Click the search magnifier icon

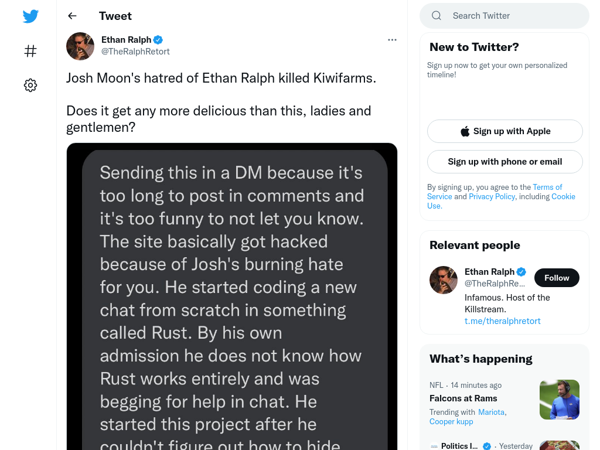pos(437,16)
